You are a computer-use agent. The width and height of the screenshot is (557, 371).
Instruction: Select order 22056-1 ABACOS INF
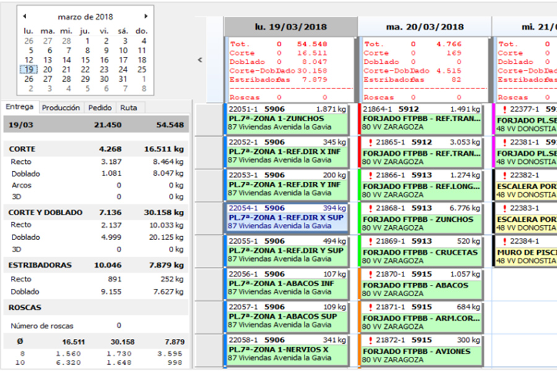coord(287,284)
